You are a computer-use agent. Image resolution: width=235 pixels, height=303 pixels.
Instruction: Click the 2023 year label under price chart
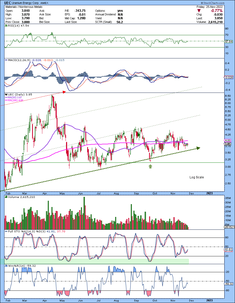click(209, 193)
